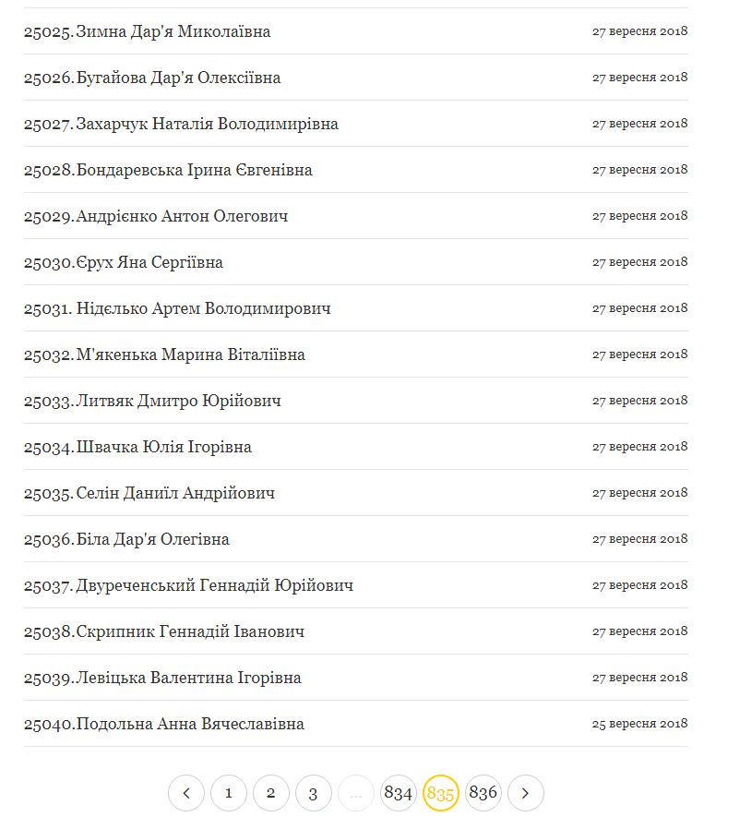
Task: Open page 1 of the list
Action: click(229, 793)
